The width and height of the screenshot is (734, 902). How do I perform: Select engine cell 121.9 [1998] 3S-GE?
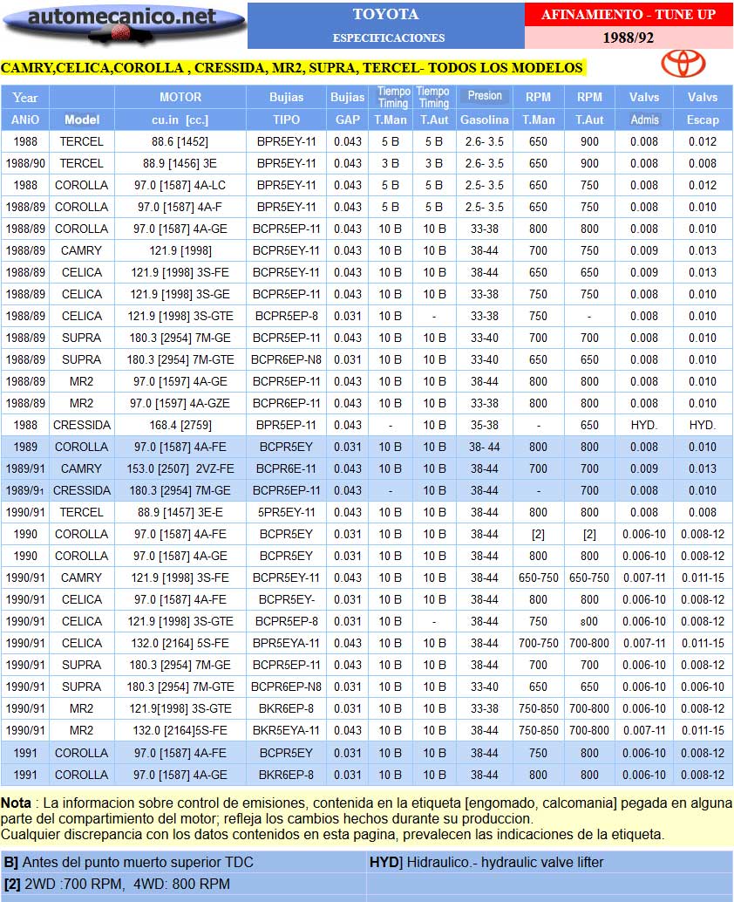[x=180, y=294]
